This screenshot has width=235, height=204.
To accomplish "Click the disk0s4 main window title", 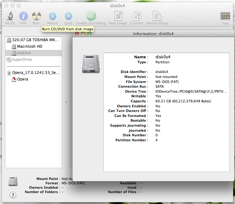I will [x=117, y=6].
